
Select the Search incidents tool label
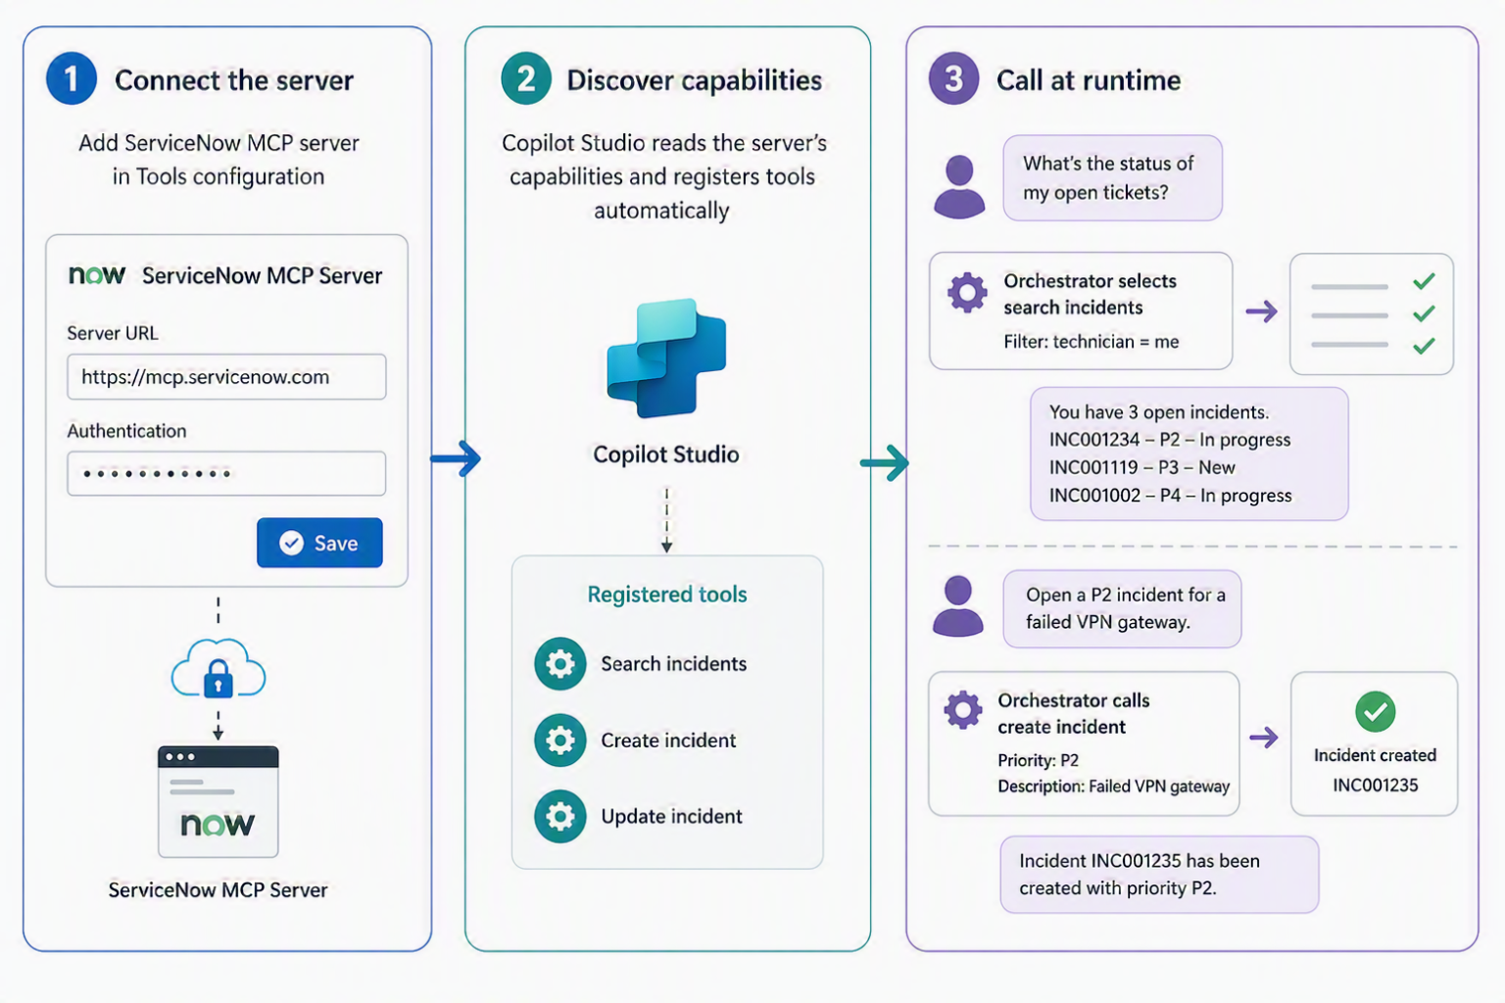coord(674,664)
